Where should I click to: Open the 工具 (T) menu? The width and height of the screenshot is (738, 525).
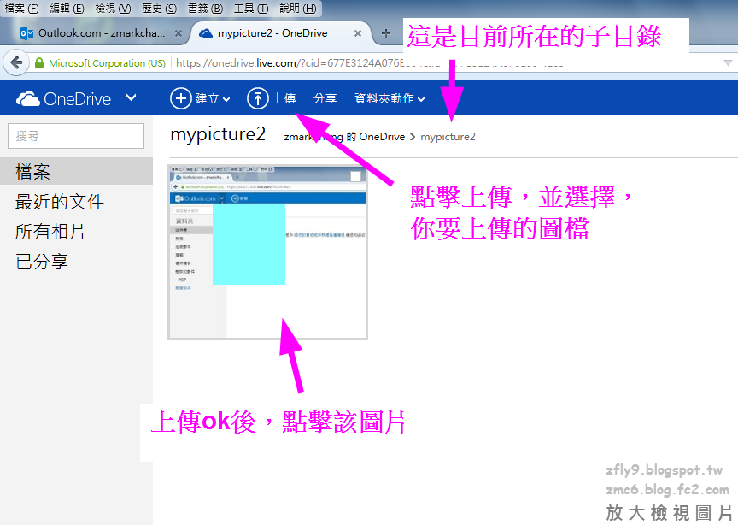click(251, 8)
